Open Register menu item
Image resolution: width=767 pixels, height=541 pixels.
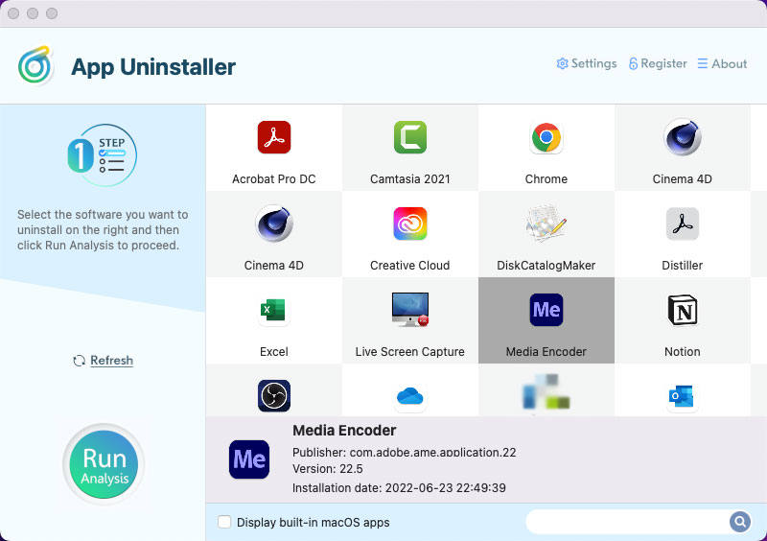658,63
